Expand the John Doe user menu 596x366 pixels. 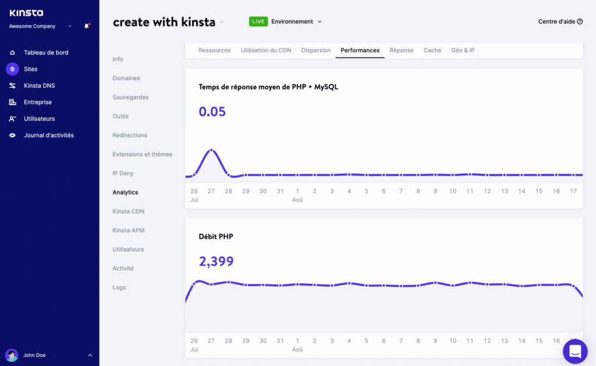(90, 355)
